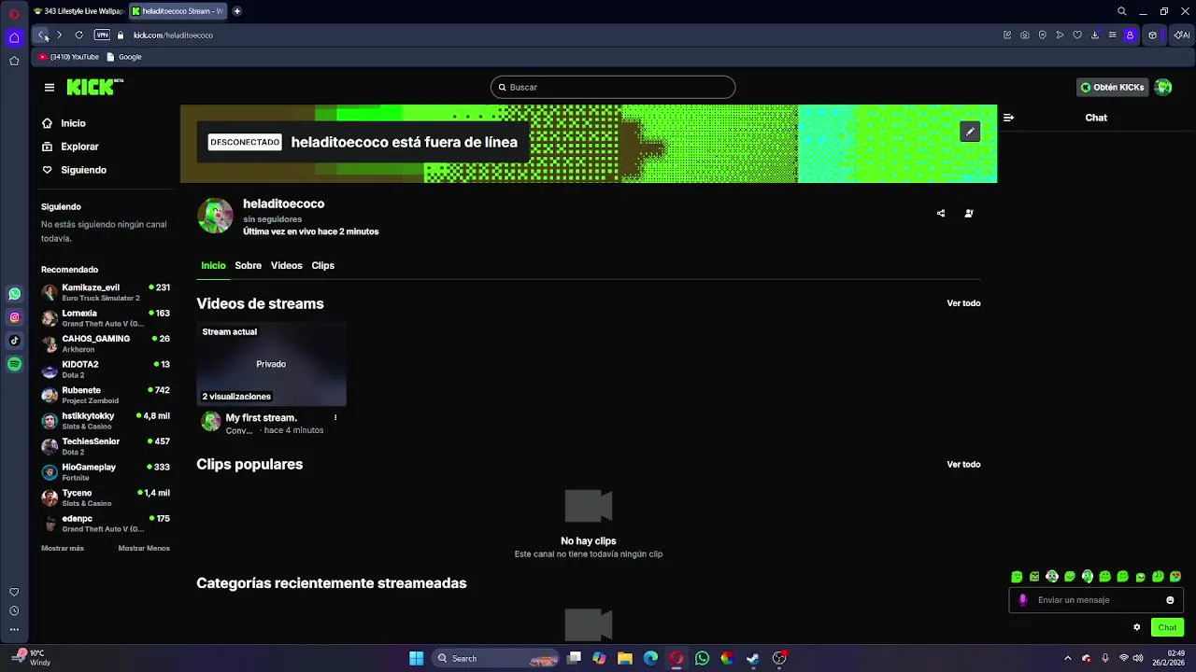Open TikTok in the Opera sidebar
The height and width of the screenshot is (672, 1196).
click(14, 341)
